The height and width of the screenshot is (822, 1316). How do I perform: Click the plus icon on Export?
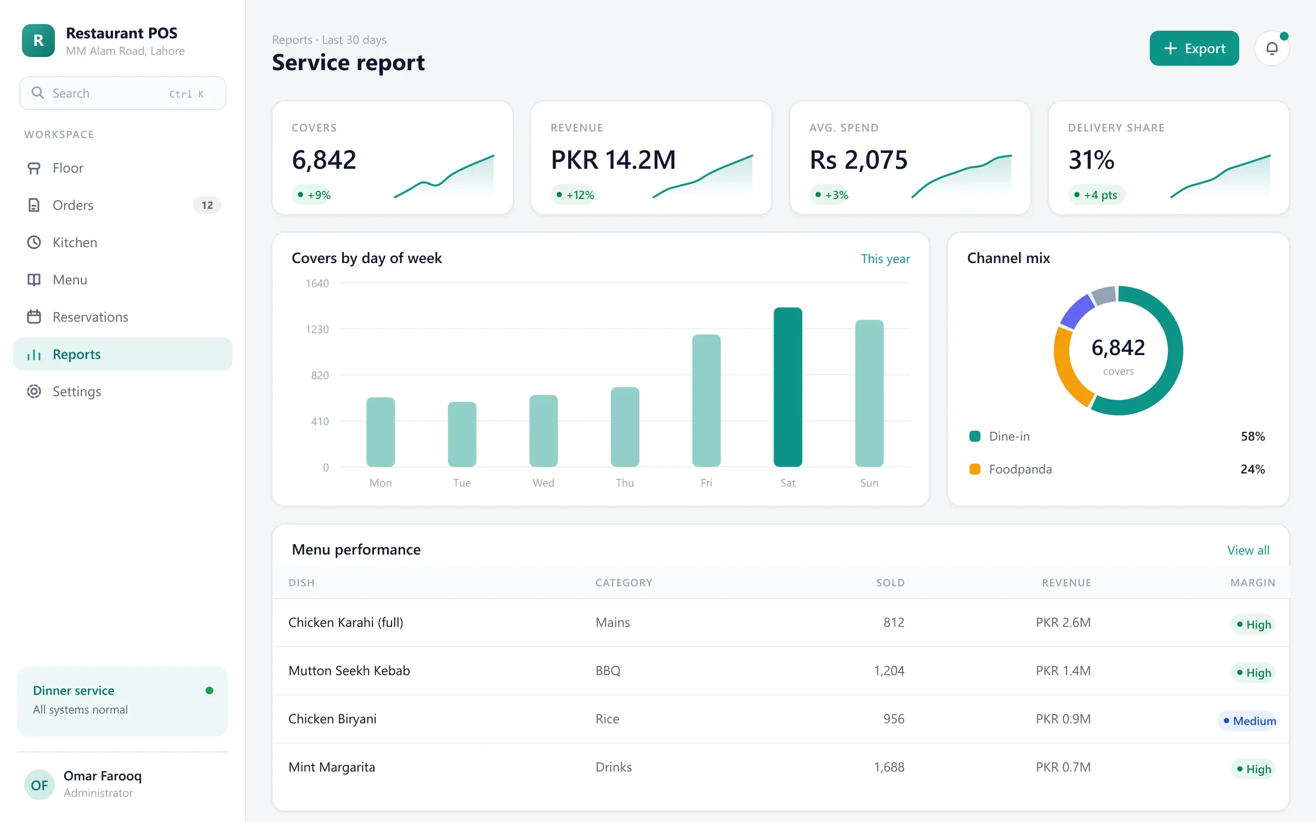(1170, 48)
